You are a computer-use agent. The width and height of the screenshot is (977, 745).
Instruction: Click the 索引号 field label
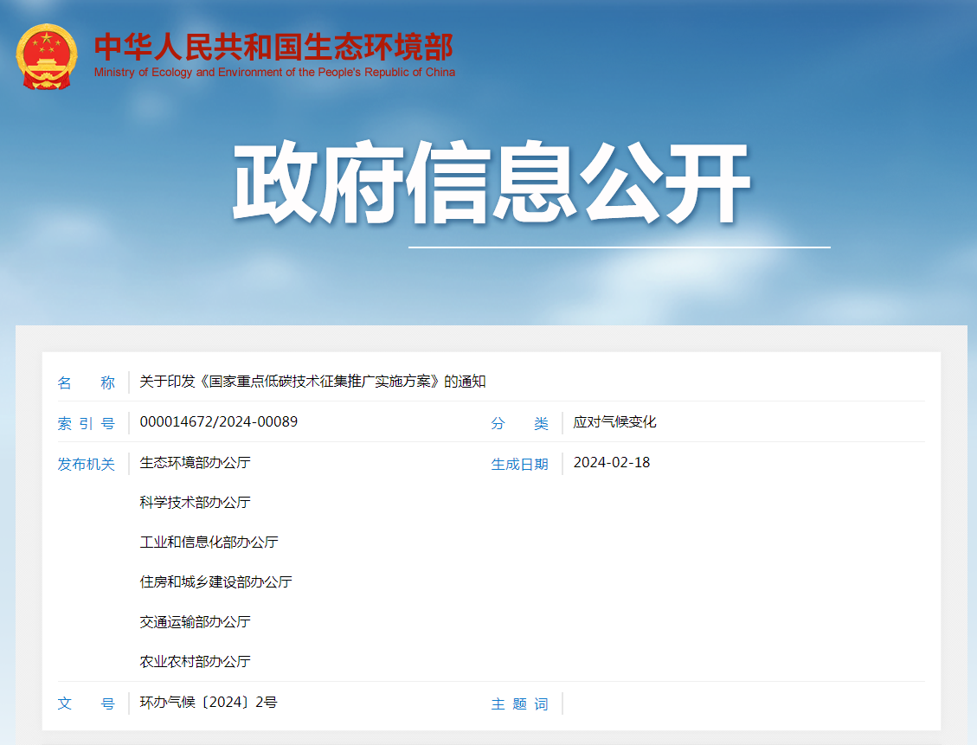click(x=86, y=424)
